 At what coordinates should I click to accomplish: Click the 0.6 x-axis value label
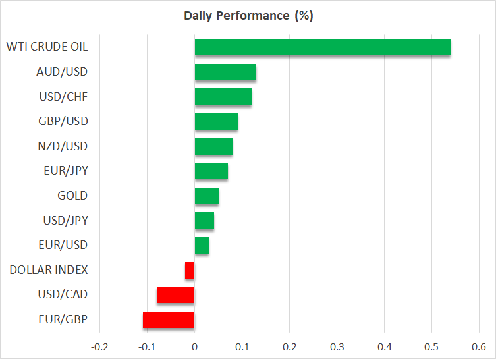tap(479, 346)
